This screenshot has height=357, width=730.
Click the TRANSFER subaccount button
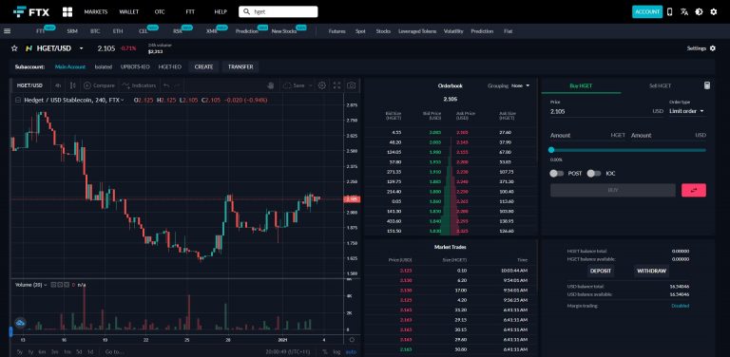[240, 66]
